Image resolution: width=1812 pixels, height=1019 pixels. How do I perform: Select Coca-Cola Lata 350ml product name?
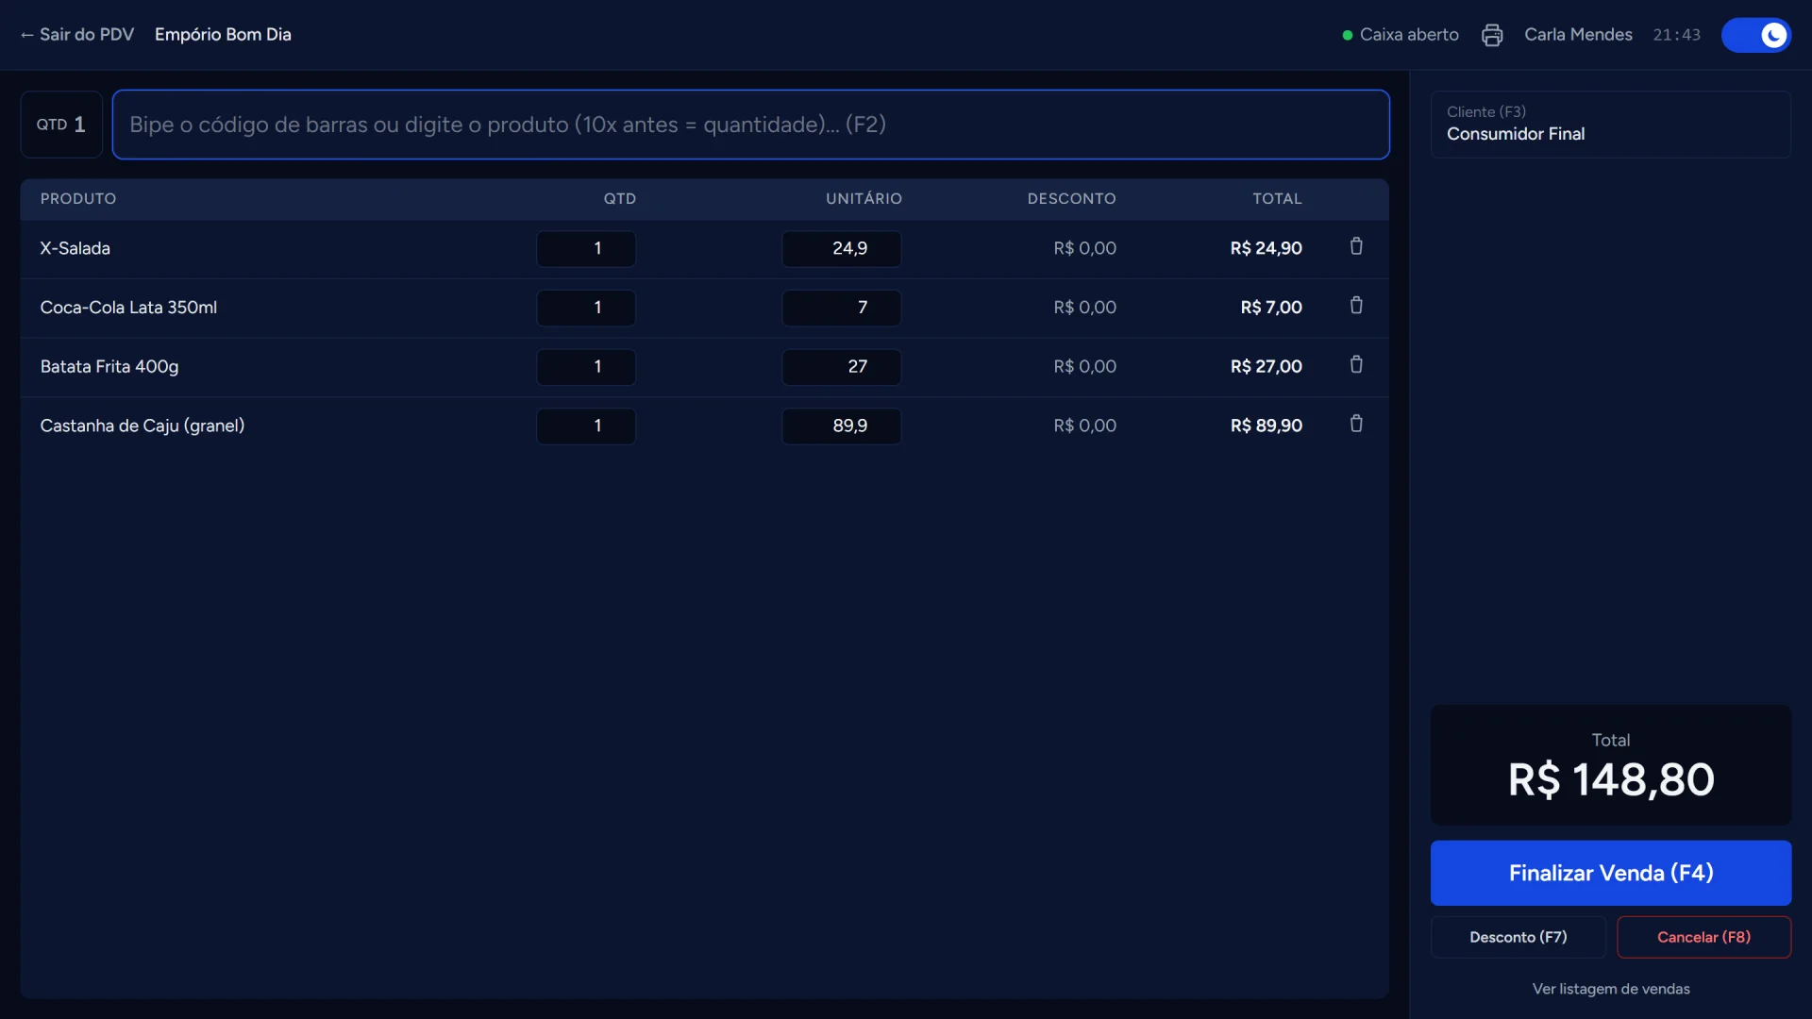(x=128, y=308)
